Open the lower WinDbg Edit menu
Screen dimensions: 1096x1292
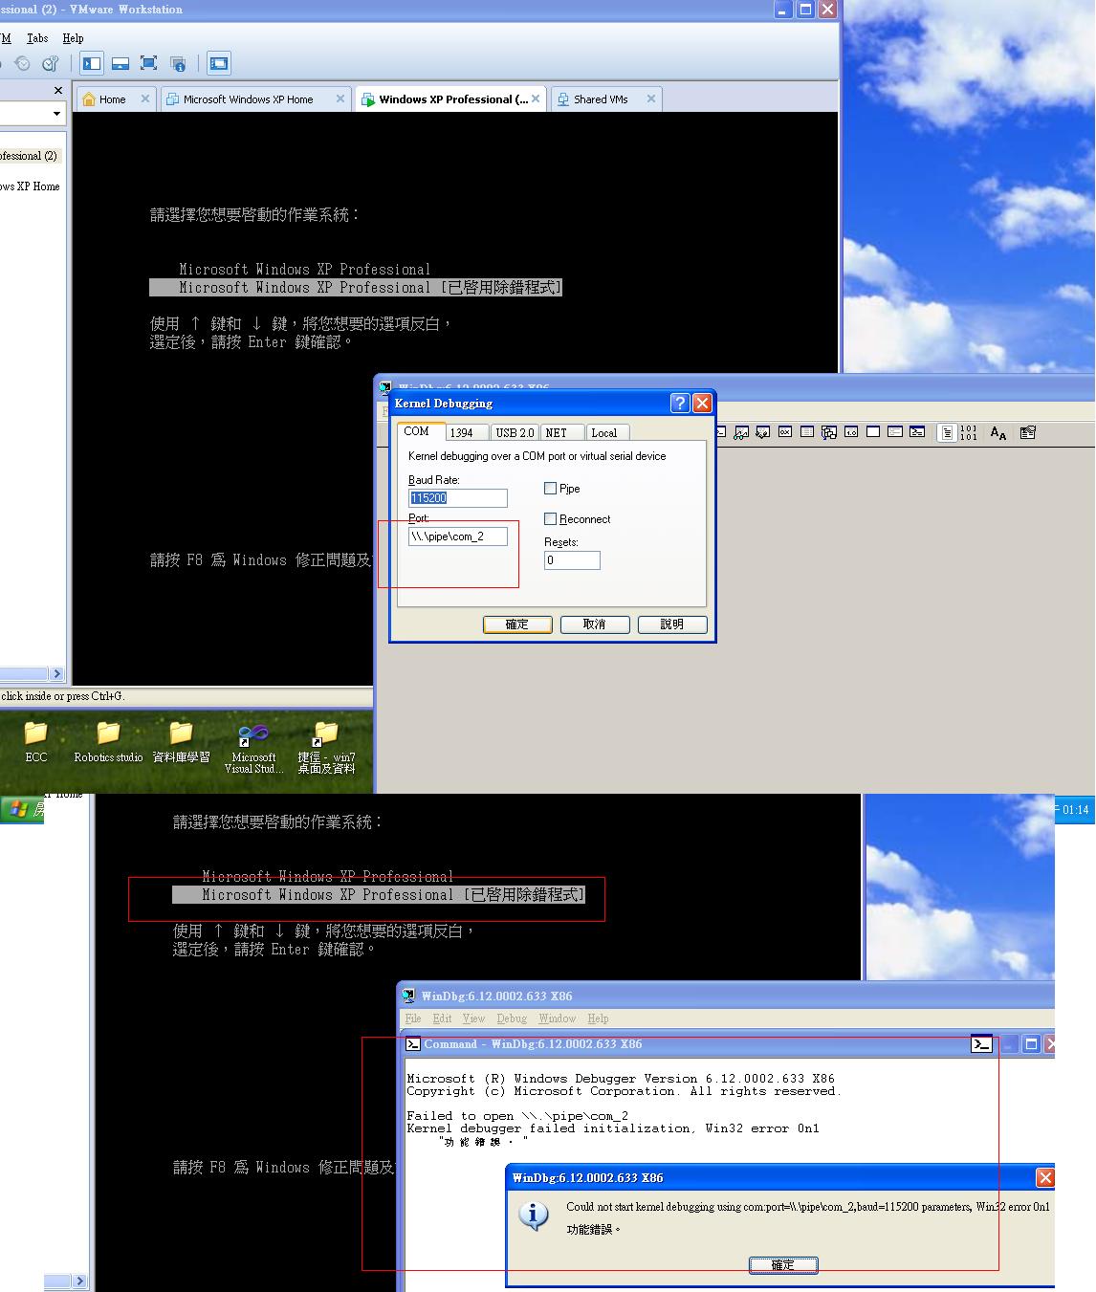coord(442,1018)
